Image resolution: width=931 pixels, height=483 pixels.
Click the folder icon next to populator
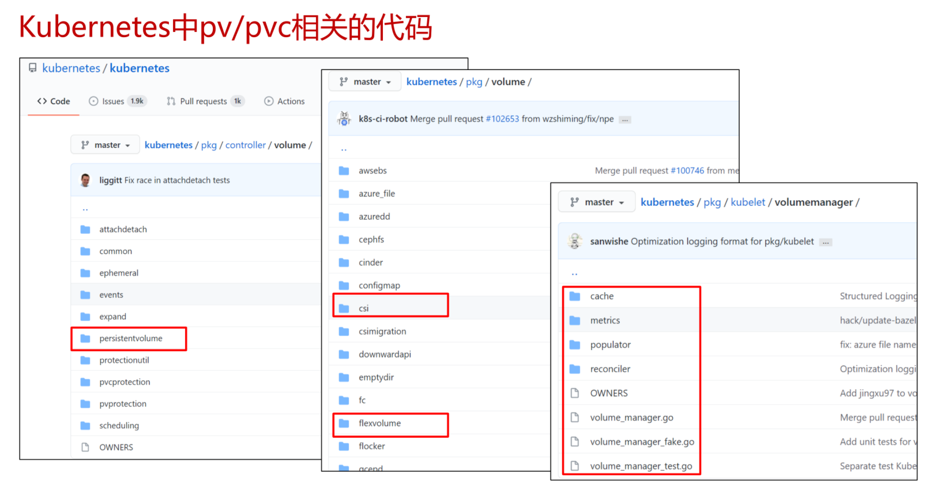[x=575, y=345]
